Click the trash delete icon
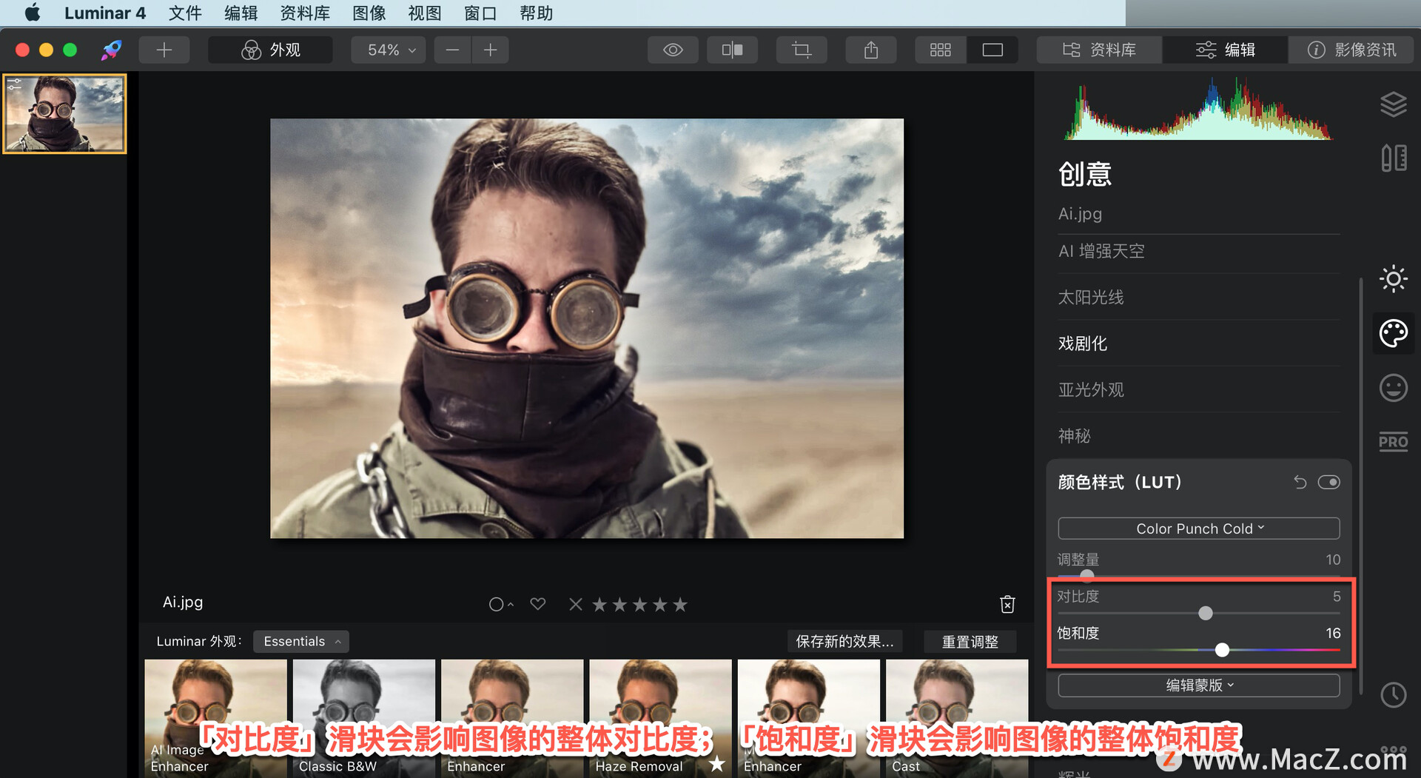Screen dimensions: 1421x778 pyautogui.click(x=1007, y=604)
